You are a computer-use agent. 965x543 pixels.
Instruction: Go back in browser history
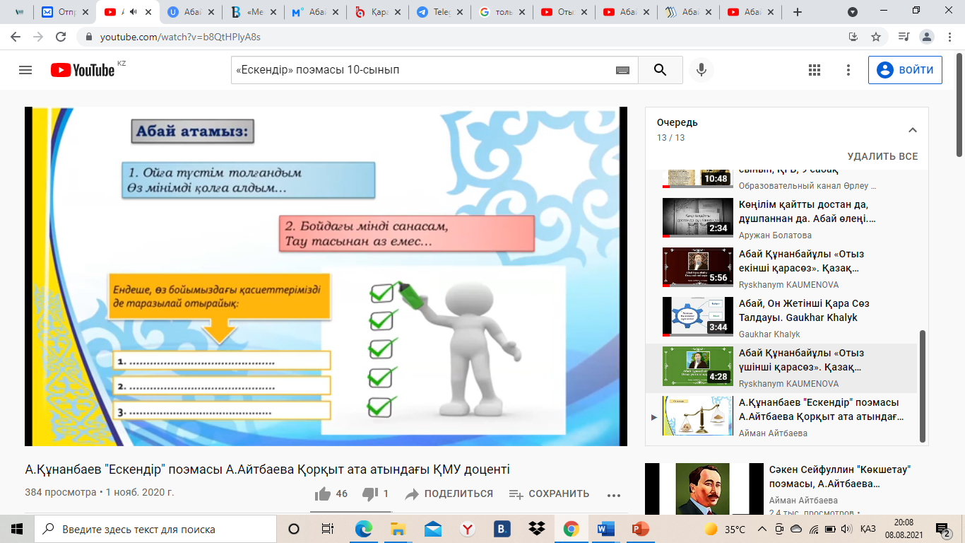pos(16,37)
